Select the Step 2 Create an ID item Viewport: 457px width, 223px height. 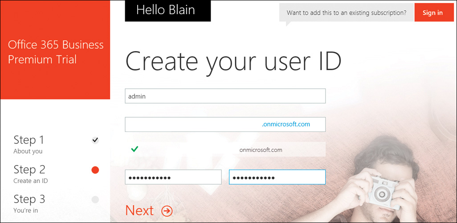[56, 174]
